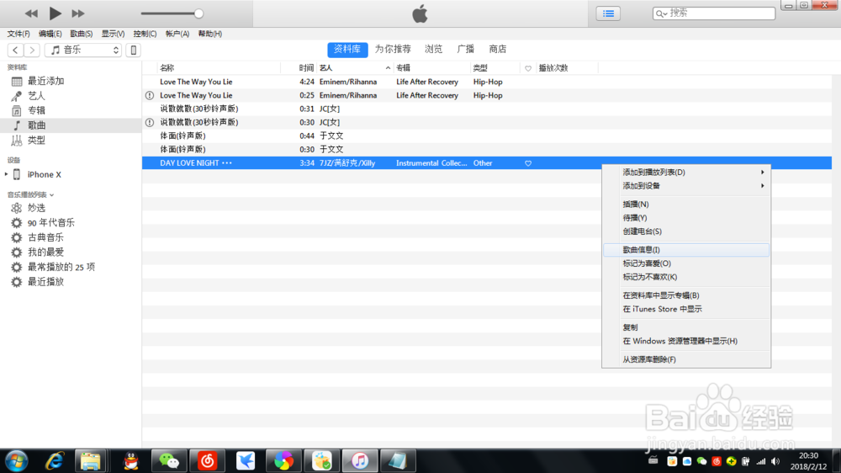Toggle sort arrow on 艺人 column
This screenshot has height=473, width=841.
coord(388,68)
